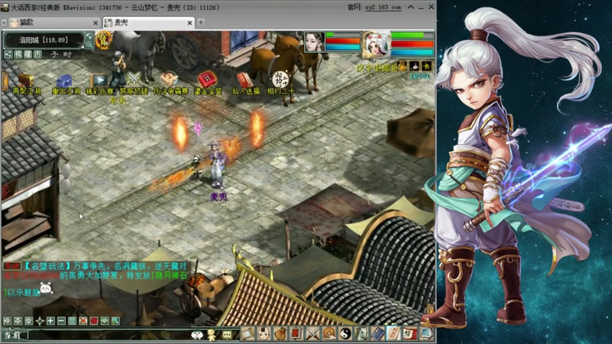Click the yellow star buff icon

click(427, 65)
